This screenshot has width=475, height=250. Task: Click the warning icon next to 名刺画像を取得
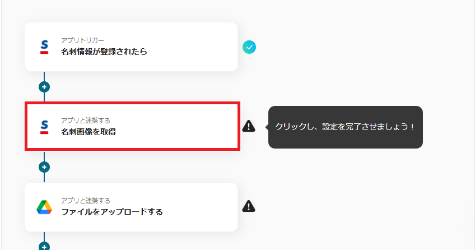tap(249, 127)
